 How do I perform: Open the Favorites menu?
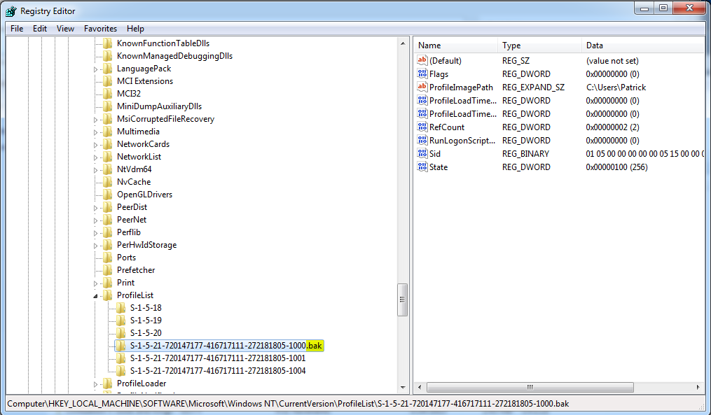click(100, 29)
